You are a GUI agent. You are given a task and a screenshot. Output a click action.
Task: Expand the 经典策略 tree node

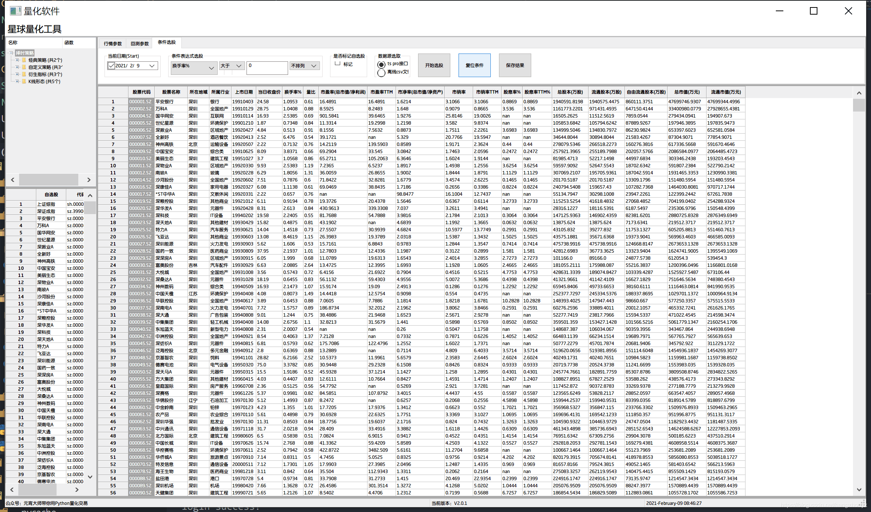(17, 60)
